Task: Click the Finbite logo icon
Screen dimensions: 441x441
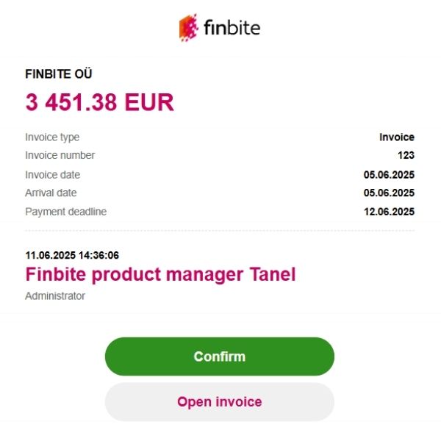Action: tap(189, 29)
